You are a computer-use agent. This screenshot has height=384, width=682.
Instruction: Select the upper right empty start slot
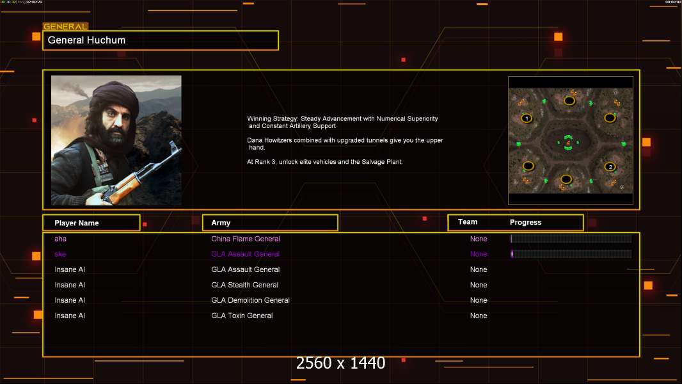[610, 117]
